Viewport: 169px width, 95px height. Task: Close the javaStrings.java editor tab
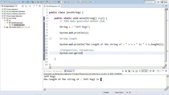[59, 6]
